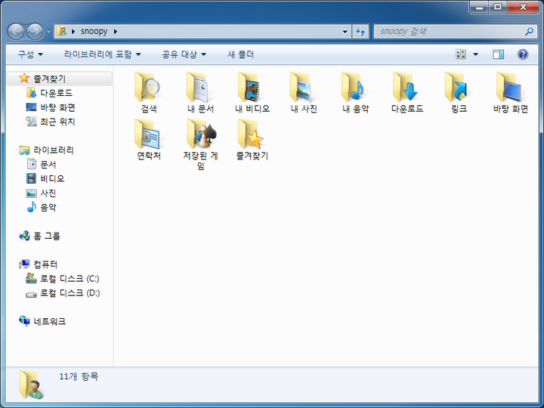
Task: Open the 내 사진 folder icon
Action: 303,87
